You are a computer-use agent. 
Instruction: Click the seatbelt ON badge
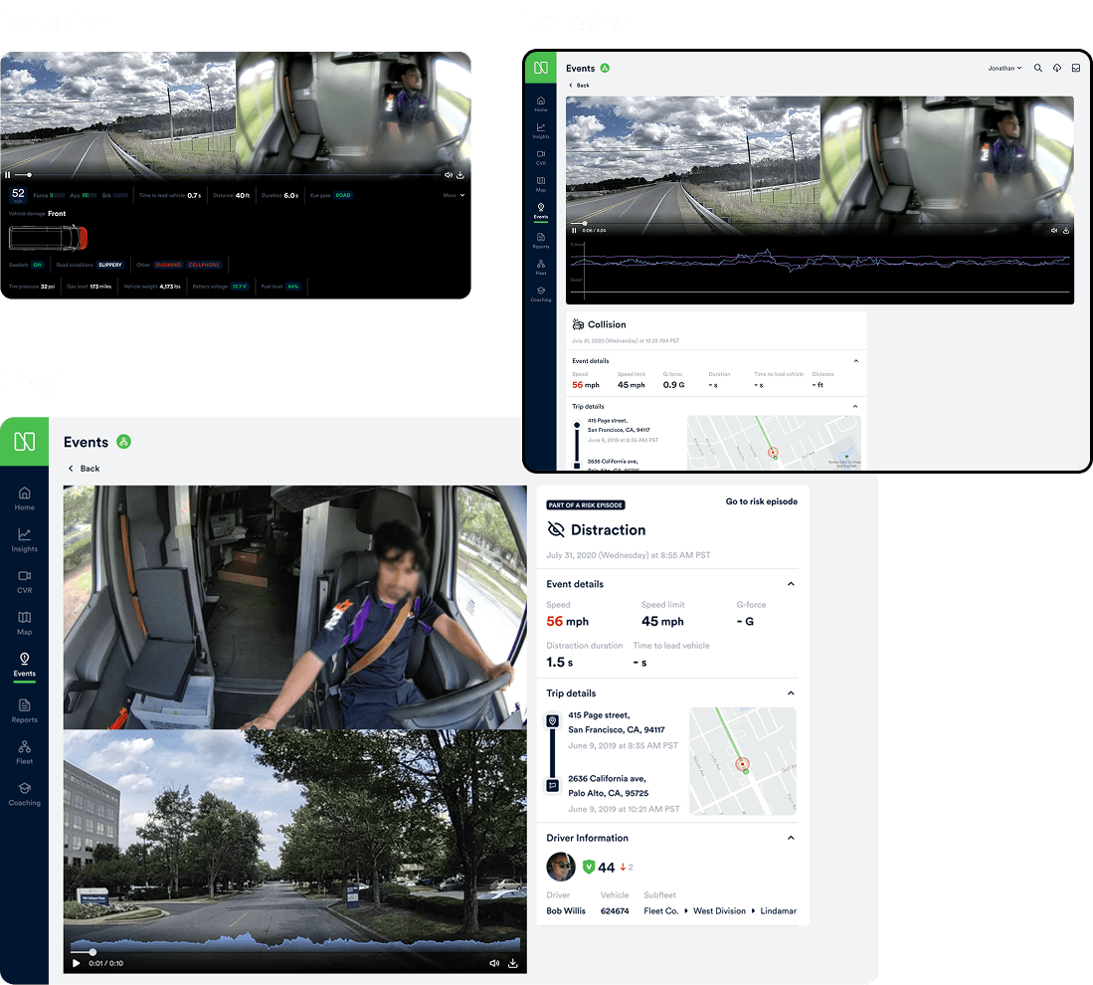[38, 265]
